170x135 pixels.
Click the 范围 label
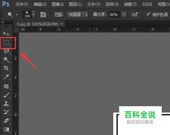[59, 15]
